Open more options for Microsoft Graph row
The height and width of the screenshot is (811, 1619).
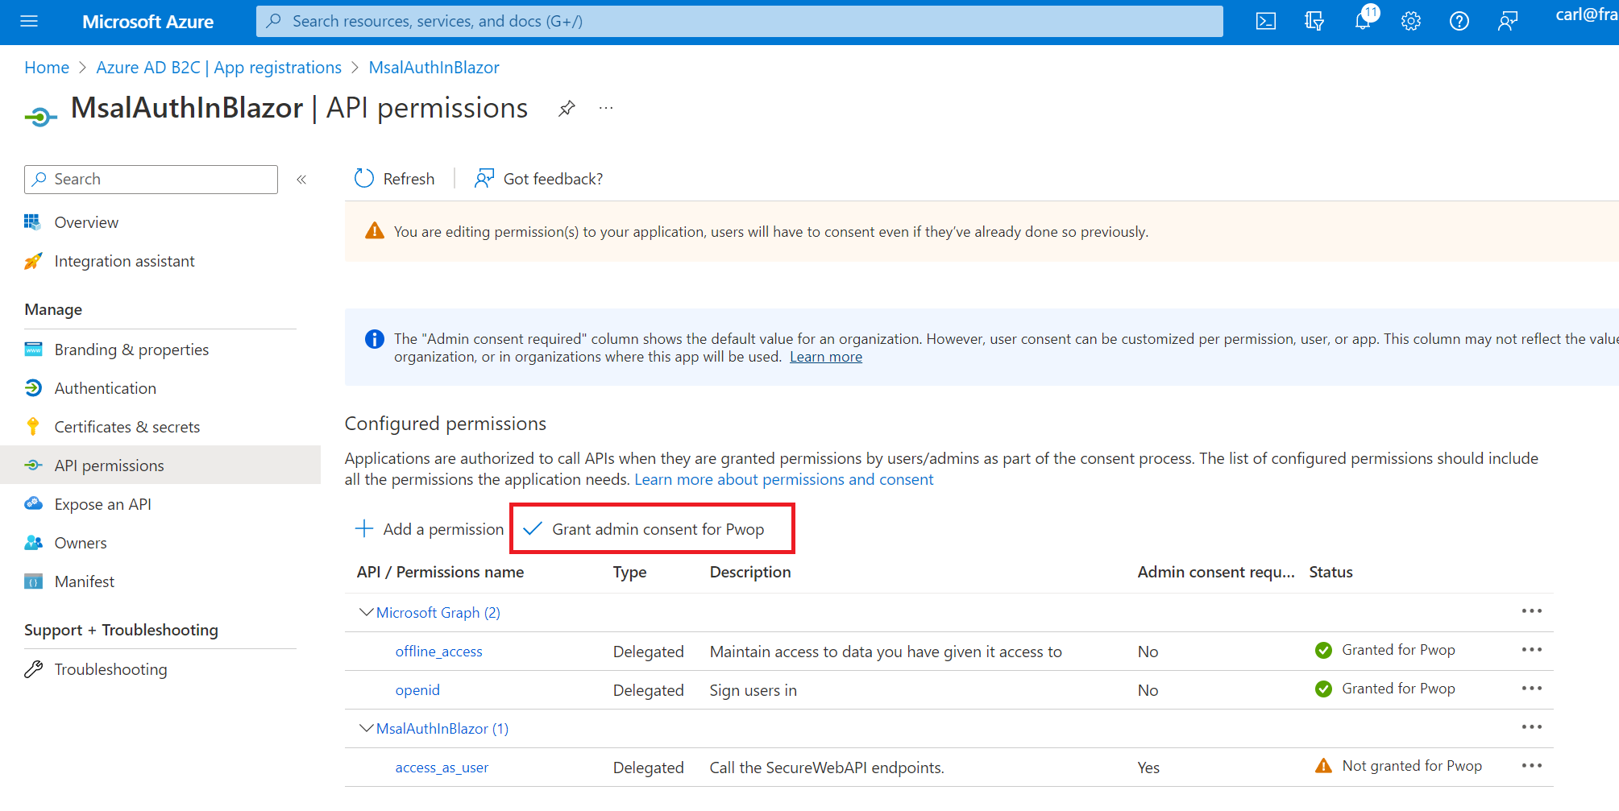[x=1531, y=611]
